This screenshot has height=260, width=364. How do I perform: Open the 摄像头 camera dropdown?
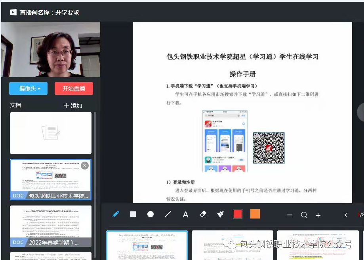[x=29, y=89]
